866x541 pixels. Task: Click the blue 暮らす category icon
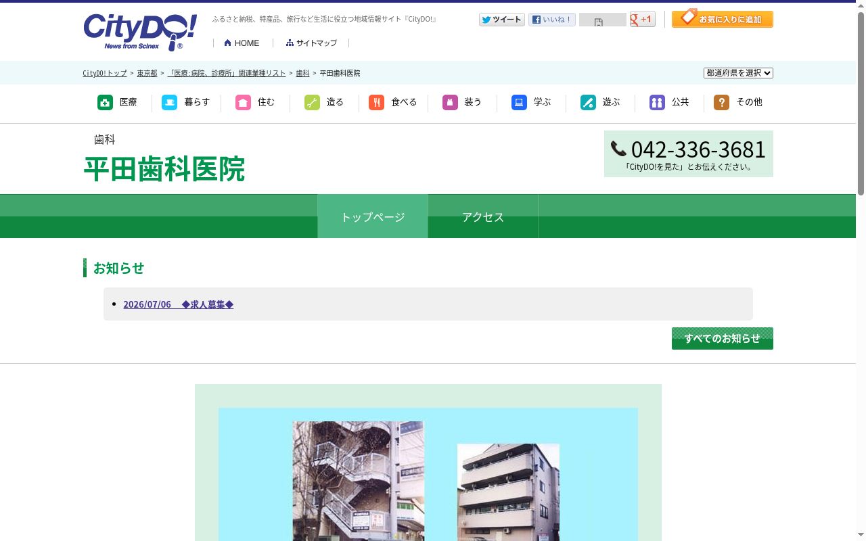(169, 102)
